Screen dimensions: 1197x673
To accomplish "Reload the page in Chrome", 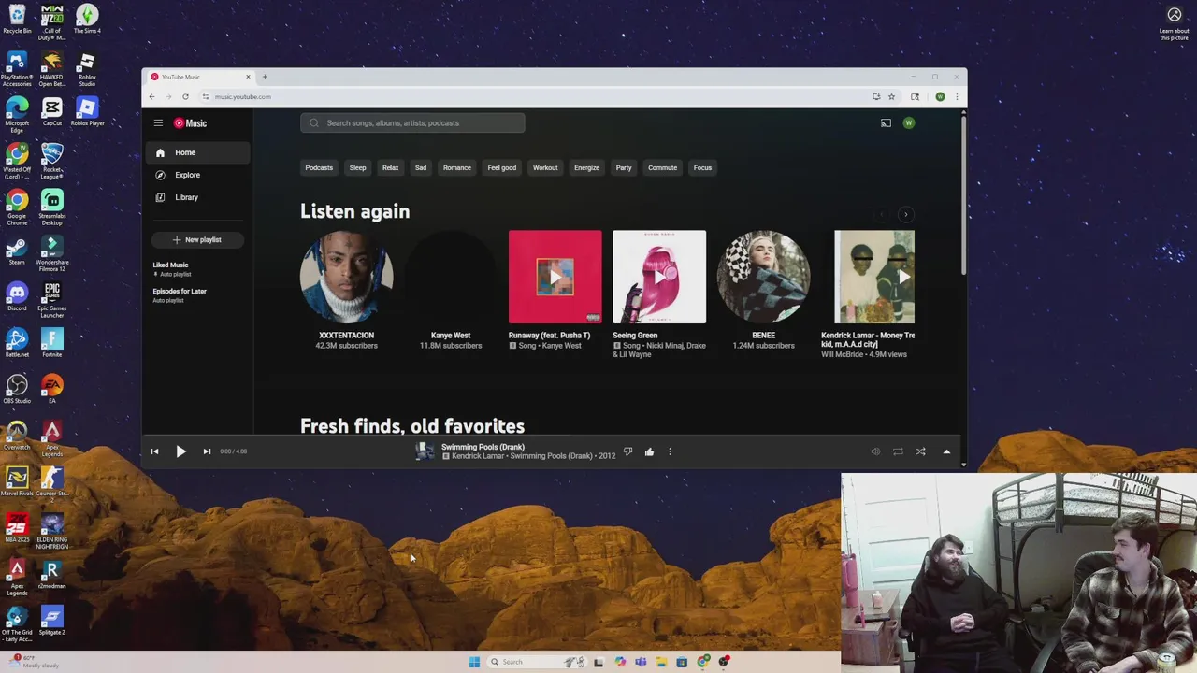I will click(185, 96).
